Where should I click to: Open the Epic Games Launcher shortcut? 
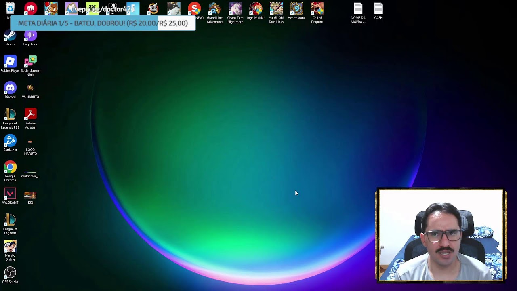point(112,8)
